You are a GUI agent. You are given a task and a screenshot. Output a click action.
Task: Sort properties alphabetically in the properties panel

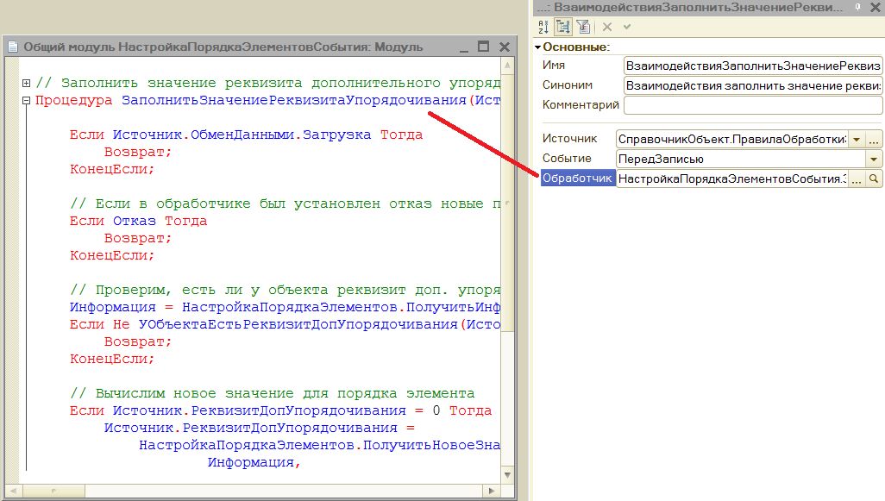pyautogui.click(x=543, y=27)
